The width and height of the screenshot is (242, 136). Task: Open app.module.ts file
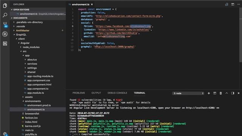36,93
